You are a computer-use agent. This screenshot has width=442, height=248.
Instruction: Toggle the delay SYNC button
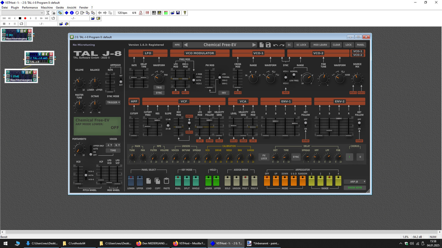click(296, 157)
